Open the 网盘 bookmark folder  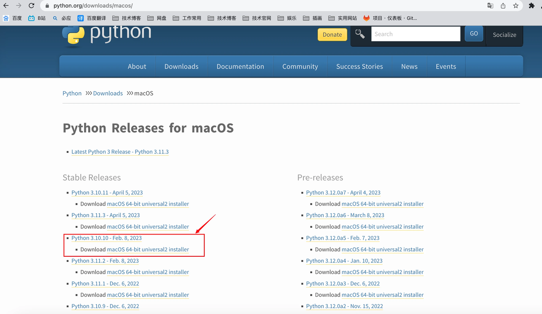[157, 18]
